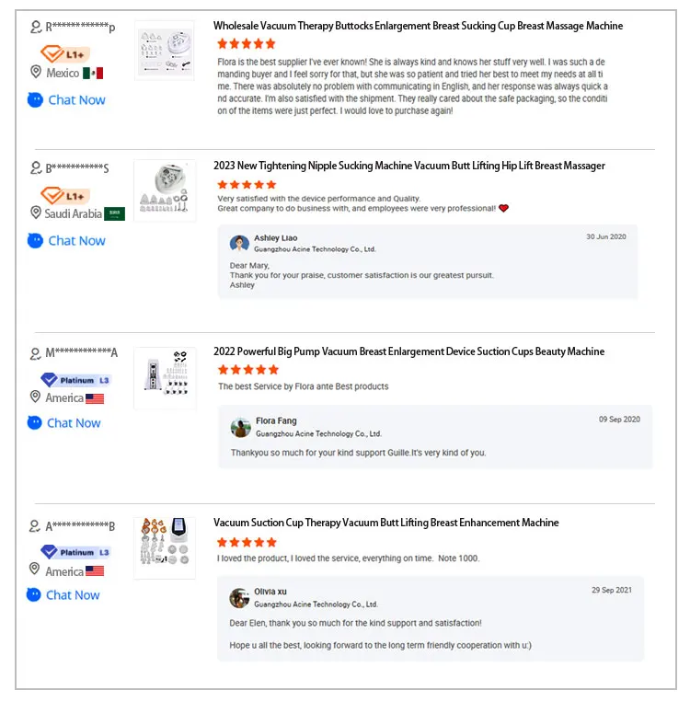Click the five-star rating of the first review
Screen dimensions: 690x702
[246, 44]
